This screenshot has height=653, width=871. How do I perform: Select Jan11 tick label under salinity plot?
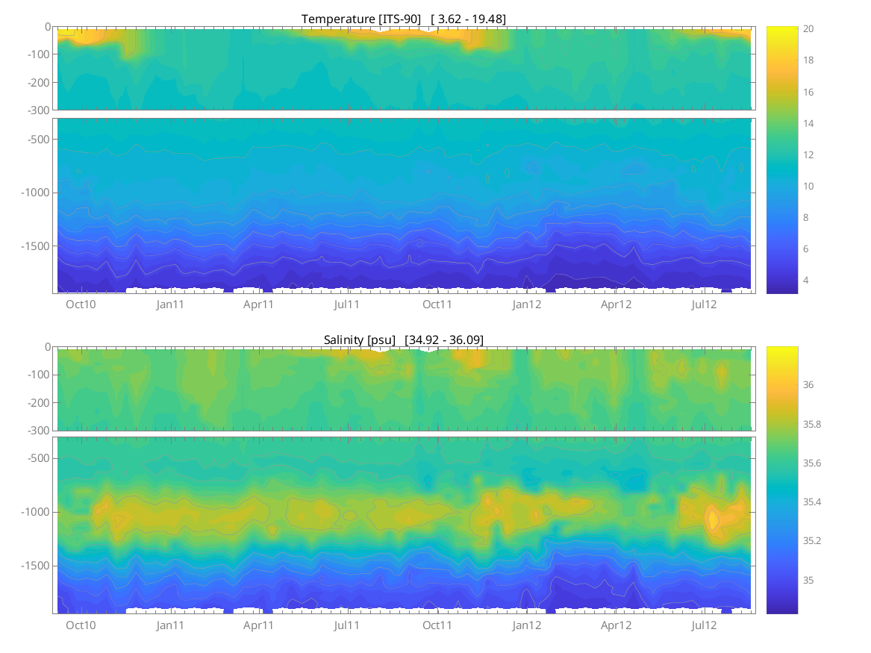coord(170,625)
